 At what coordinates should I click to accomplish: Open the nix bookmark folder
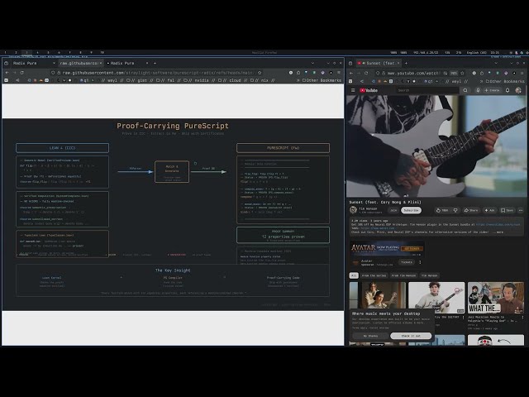click(262, 80)
